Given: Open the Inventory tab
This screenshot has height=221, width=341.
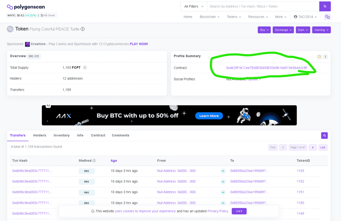Looking at the screenshot, I should point(62,135).
